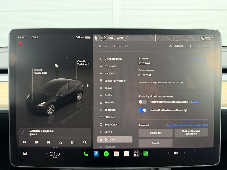Toggle Automaticky instalovat aktualizace switch
227x170 pixels.
point(142,102)
